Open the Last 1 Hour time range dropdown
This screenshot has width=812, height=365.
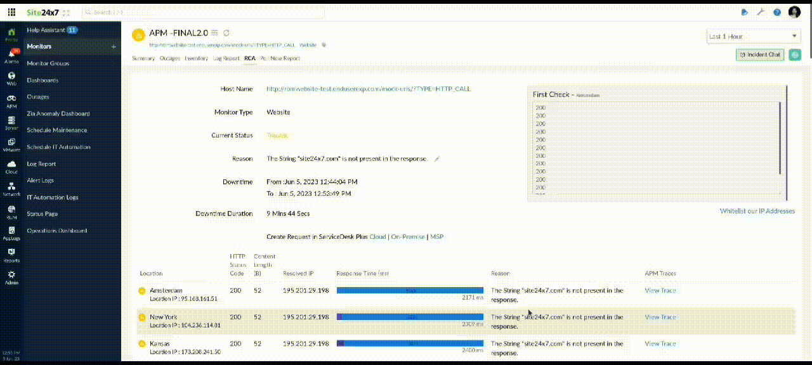pyautogui.click(x=753, y=36)
